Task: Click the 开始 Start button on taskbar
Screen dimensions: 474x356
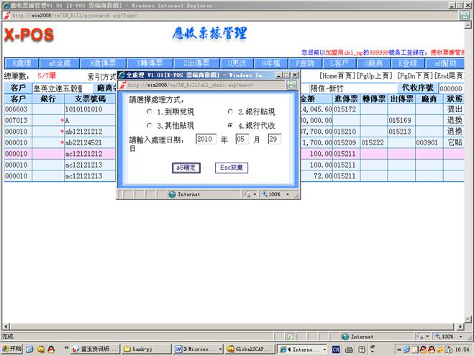Action: click(x=12, y=349)
